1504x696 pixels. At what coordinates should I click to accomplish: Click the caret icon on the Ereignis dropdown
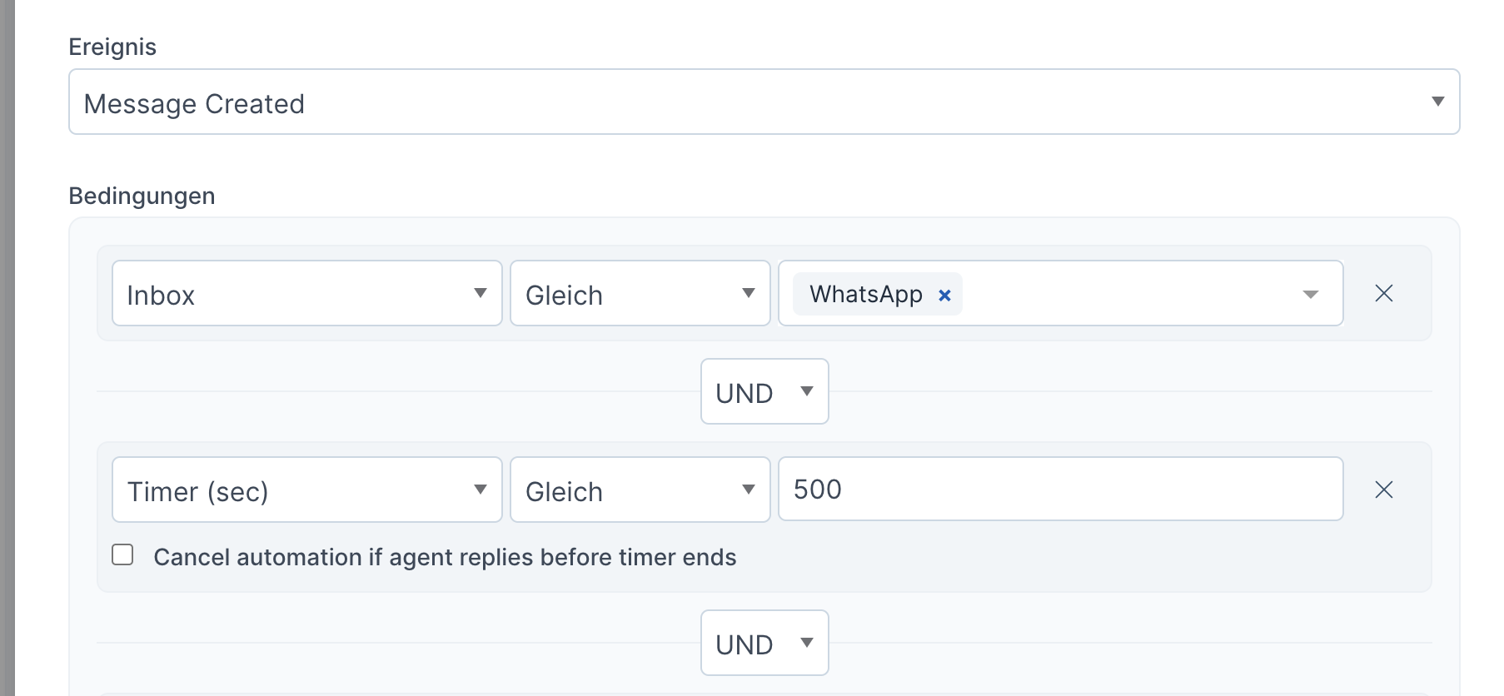(x=1438, y=101)
